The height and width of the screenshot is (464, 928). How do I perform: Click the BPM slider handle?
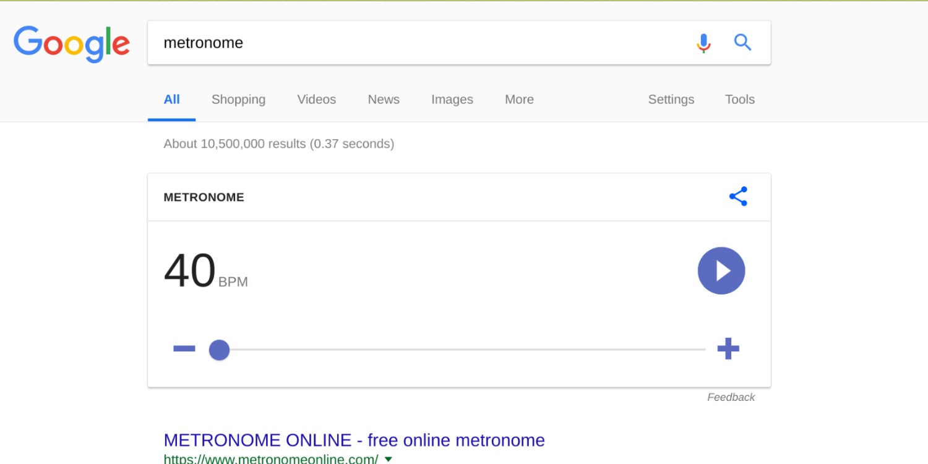(219, 350)
